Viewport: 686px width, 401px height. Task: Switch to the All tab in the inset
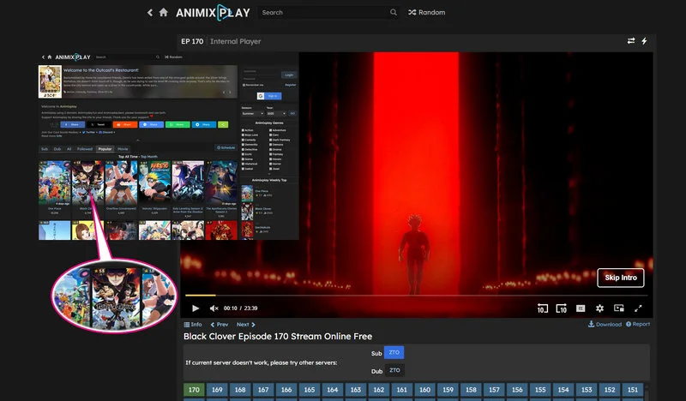[69, 149]
